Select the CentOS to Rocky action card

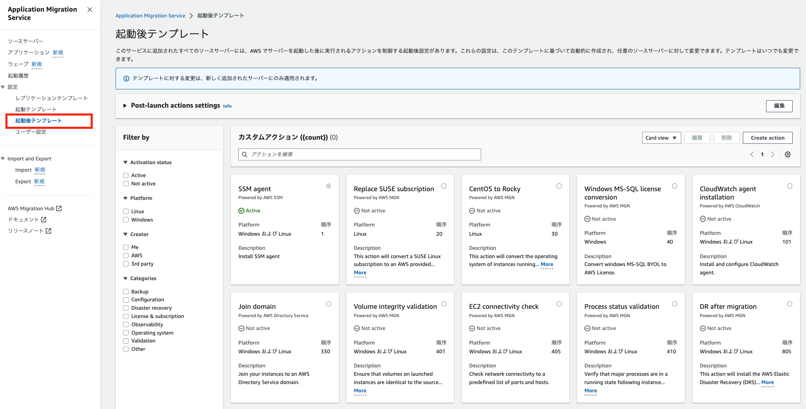pyautogui.click(x=559, y=186)
